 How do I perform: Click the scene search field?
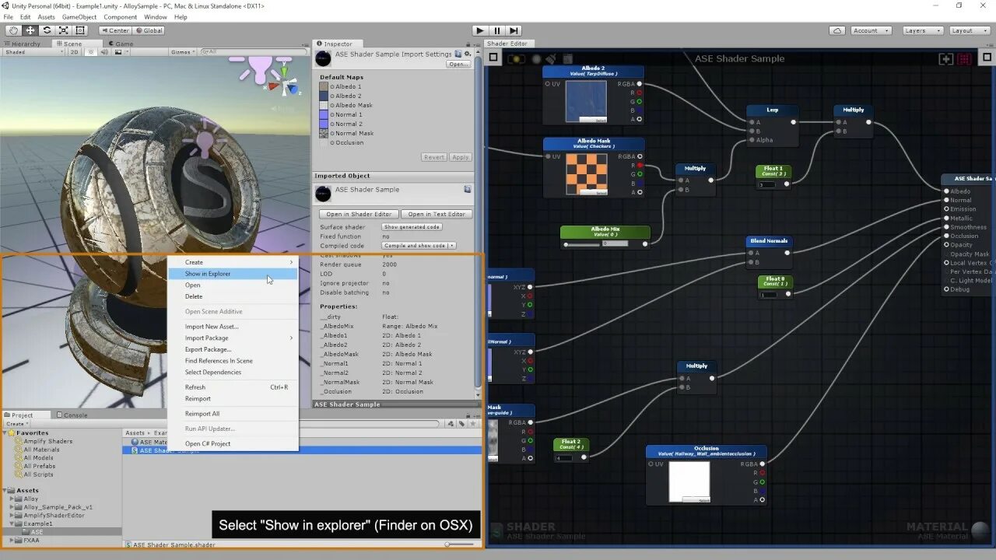pyautogui.click(x=254, y=52)
